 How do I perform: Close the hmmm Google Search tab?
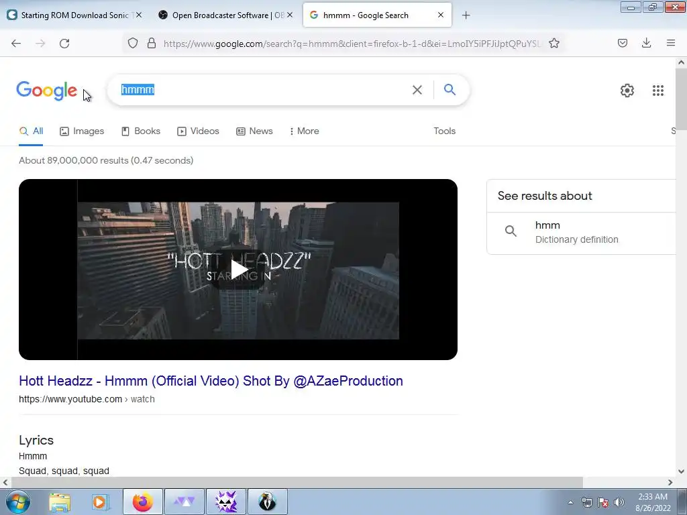click(441, 15)
